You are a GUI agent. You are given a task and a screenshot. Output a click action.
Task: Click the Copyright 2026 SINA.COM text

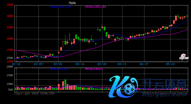pyautogui.click(x=34, y=94)
